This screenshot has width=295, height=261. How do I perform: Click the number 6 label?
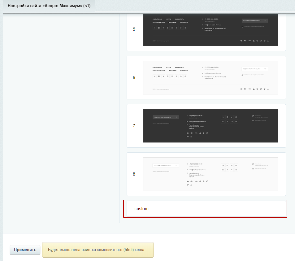[134, 77]
